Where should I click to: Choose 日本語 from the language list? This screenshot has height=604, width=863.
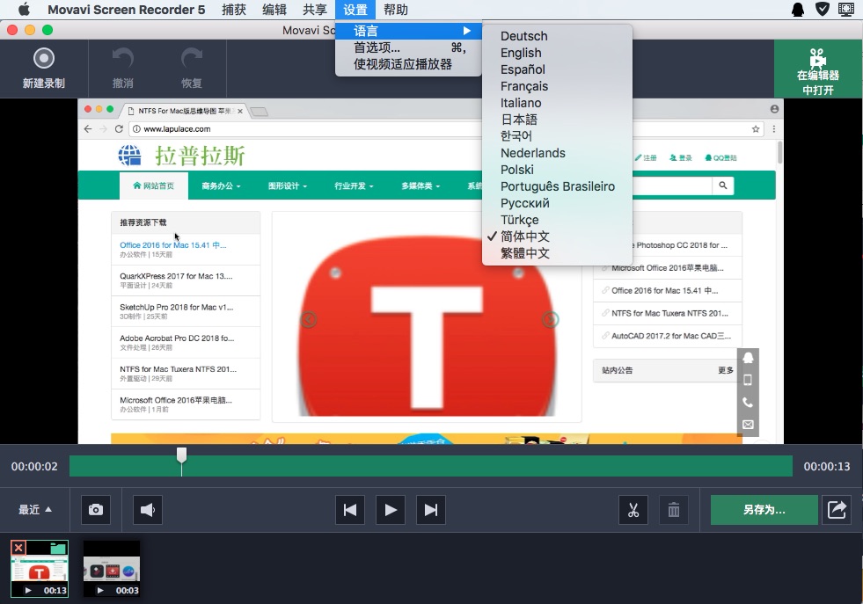click(x=519, y=120)
